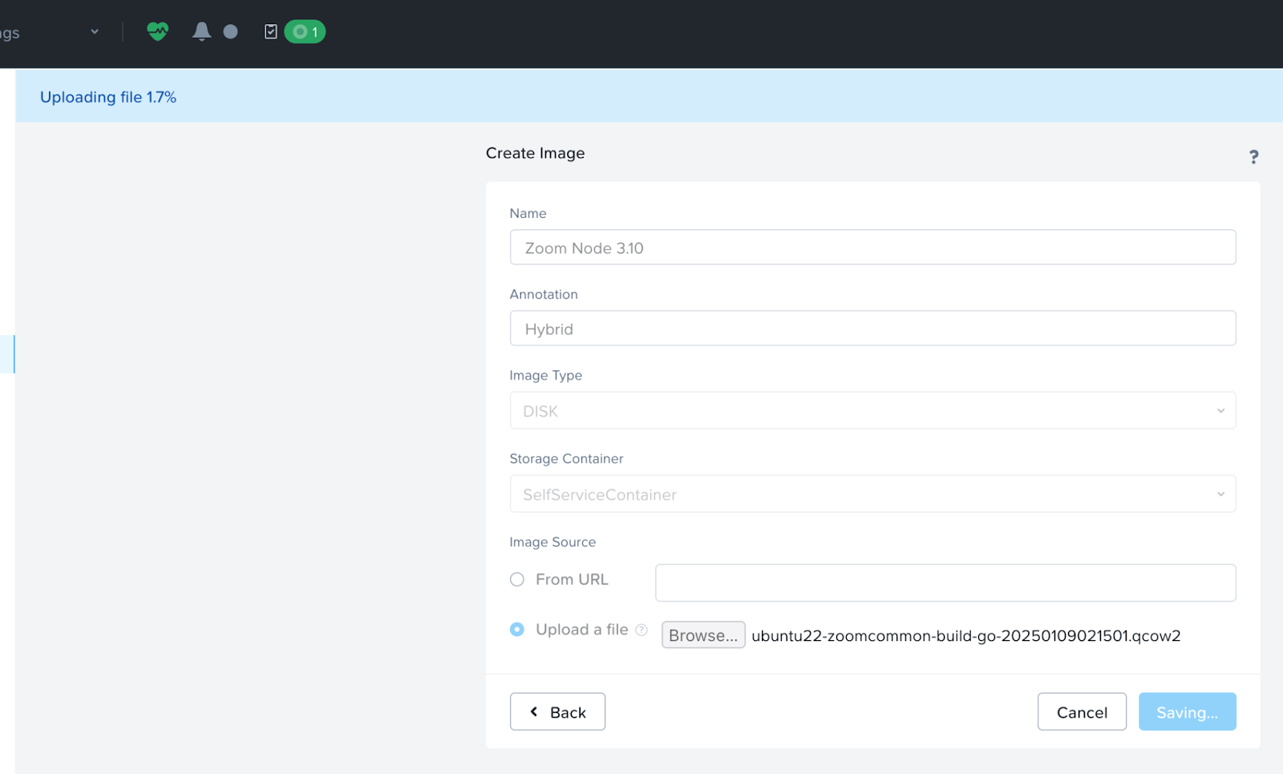Image resolution: width=1283 pixels, height=774 pixels.
Task: Click the green running tasks badge
Action: tap(305, 32)
